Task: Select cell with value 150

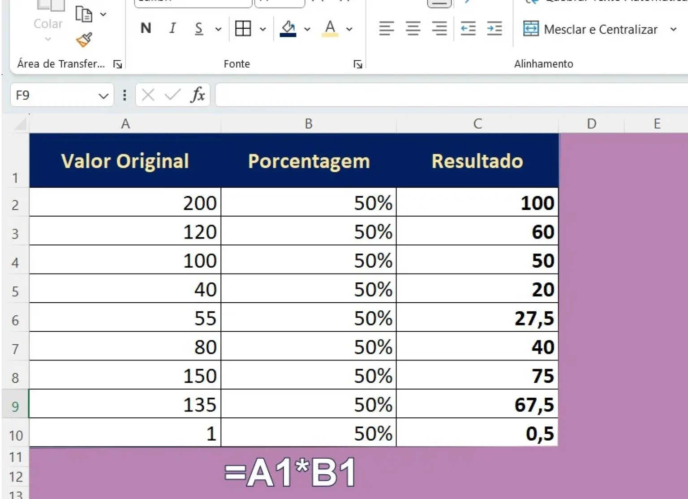Action: [x=125, y=375]
